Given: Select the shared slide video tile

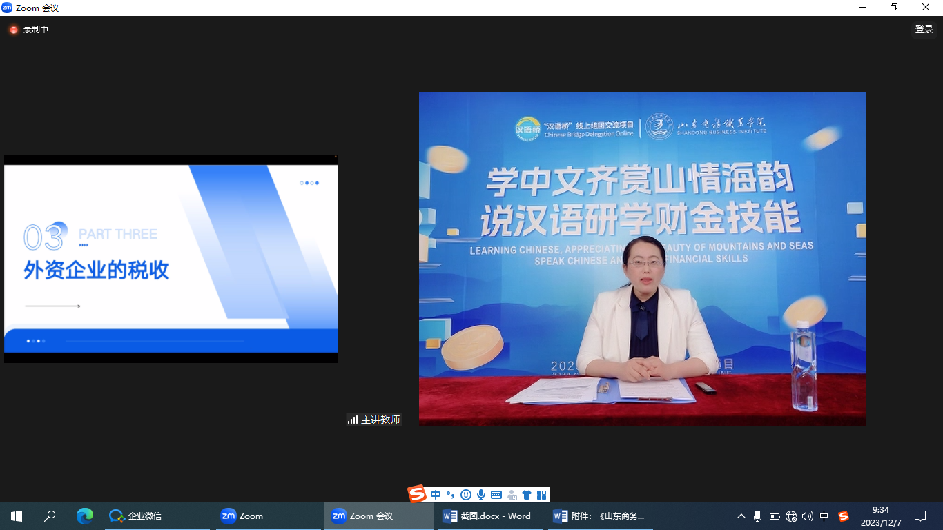Looking at the screenshot, I should click(x=171, y=259).
